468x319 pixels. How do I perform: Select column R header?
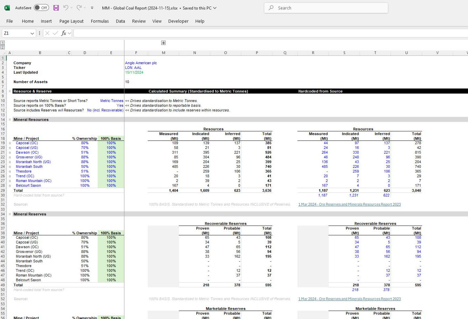pos(313,53)
